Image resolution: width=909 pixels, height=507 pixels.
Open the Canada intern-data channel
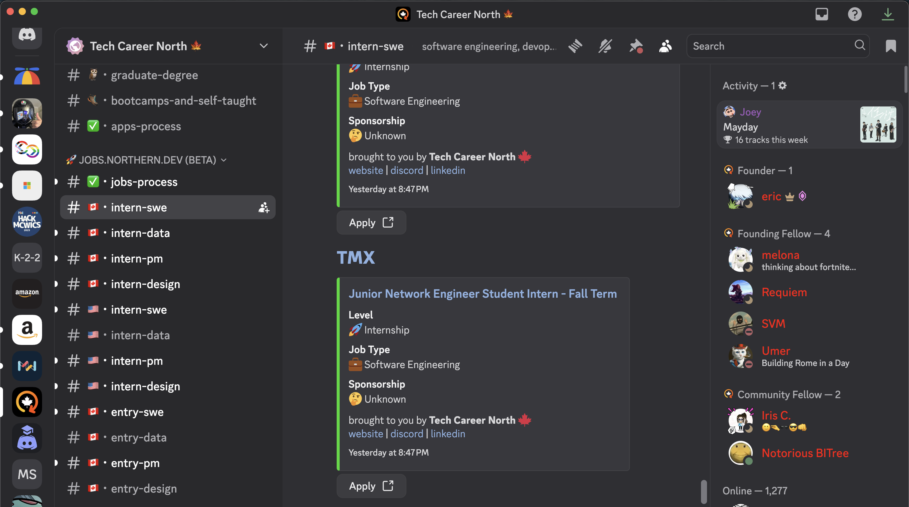tap(168, 233)
